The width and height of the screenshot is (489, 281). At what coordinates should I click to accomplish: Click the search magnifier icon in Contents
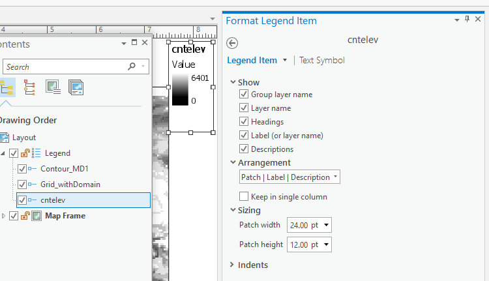click(x=132, y=67)
